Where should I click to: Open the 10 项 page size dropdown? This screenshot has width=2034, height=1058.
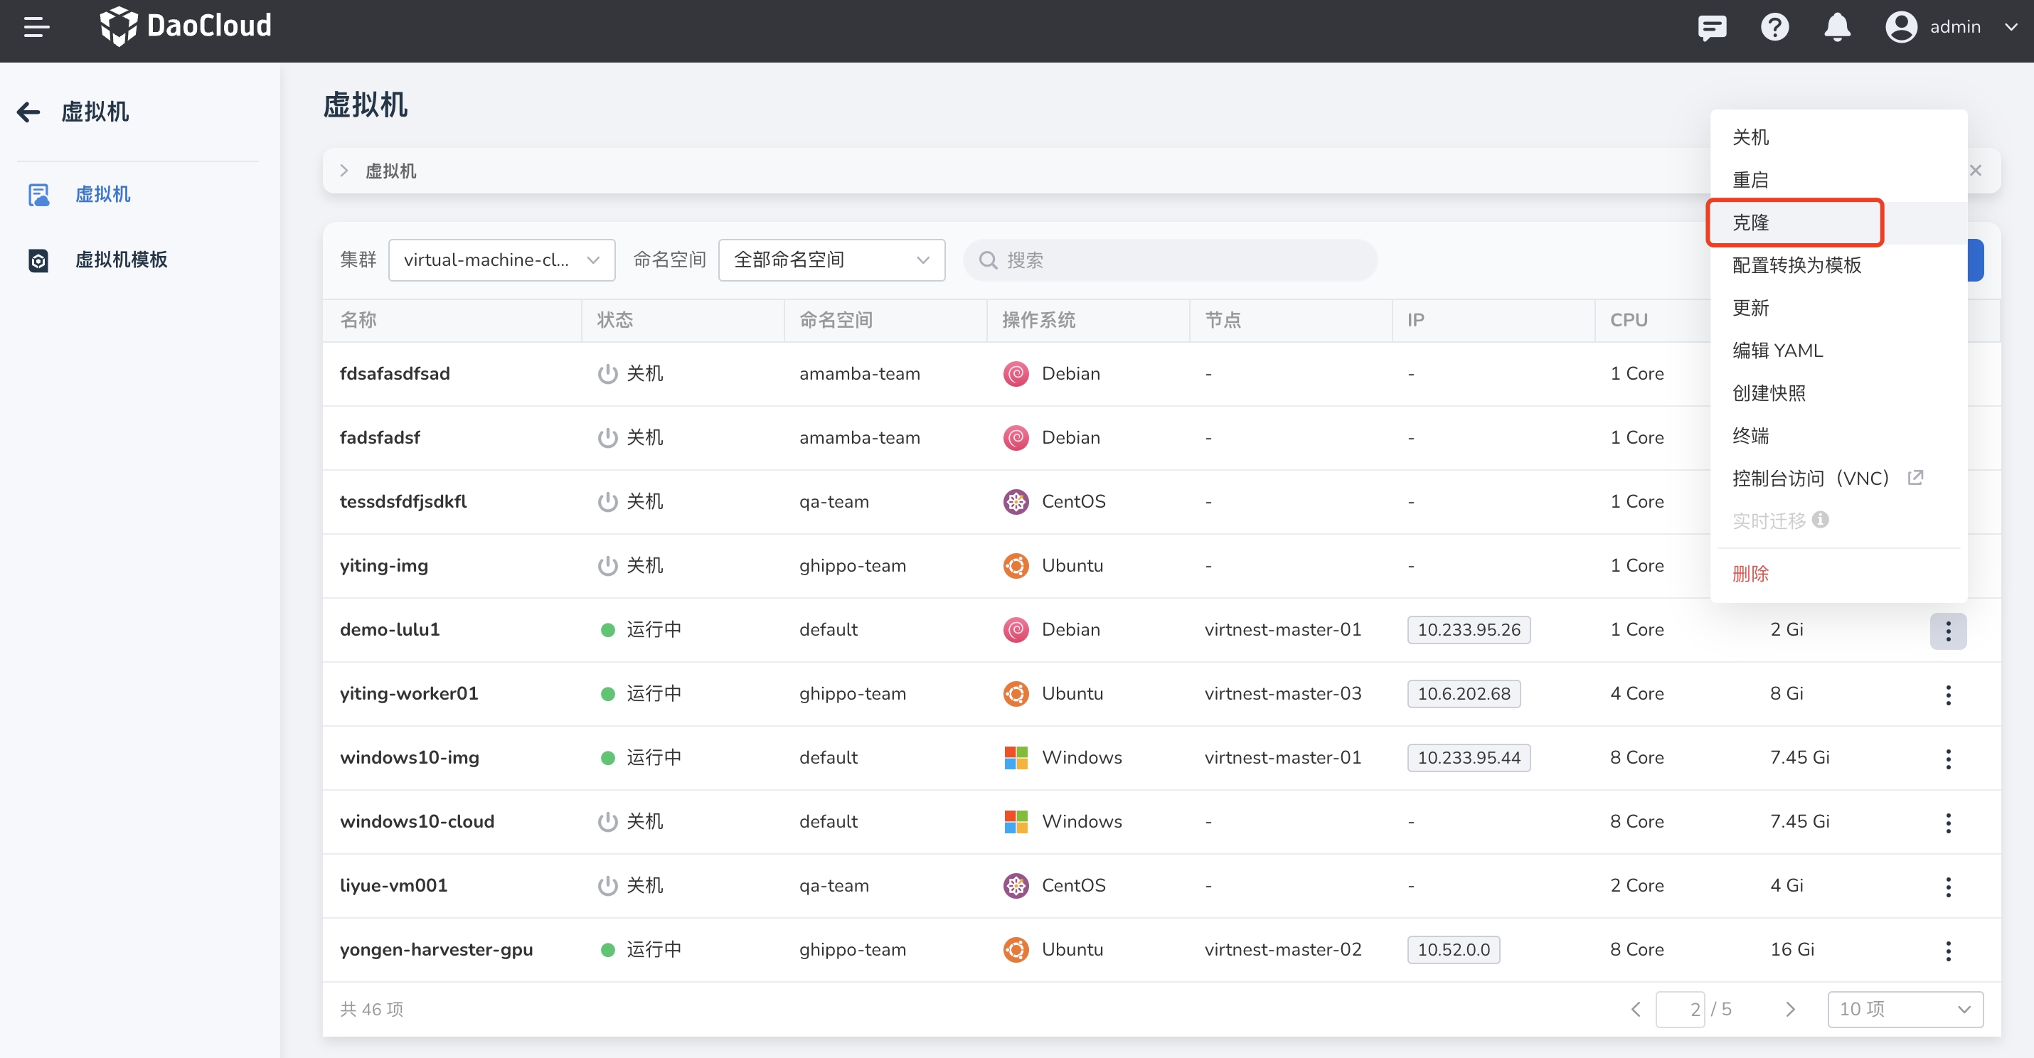(1904, 1009)
